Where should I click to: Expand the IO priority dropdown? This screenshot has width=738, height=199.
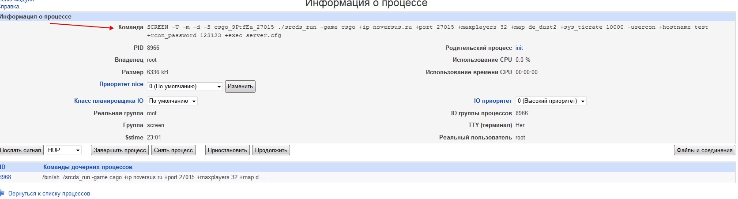tap(550, 101)
